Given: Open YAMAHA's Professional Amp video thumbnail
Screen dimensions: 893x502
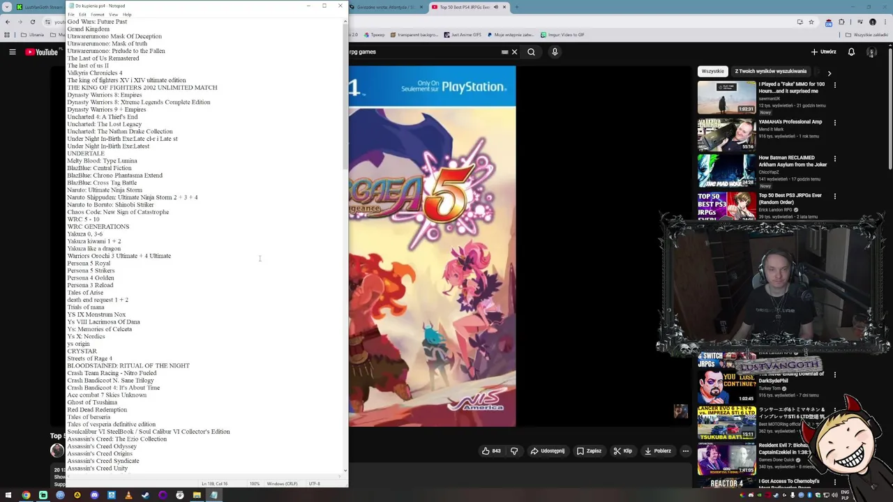Looking at the screenshot, I should click(726, 135).
